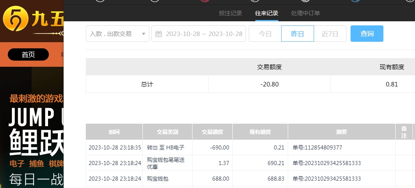Image resolution: width=415 pixels, height=188 pixels.
Task: Click the transaction type dropdown arrow
Action: tap(144, 34)
